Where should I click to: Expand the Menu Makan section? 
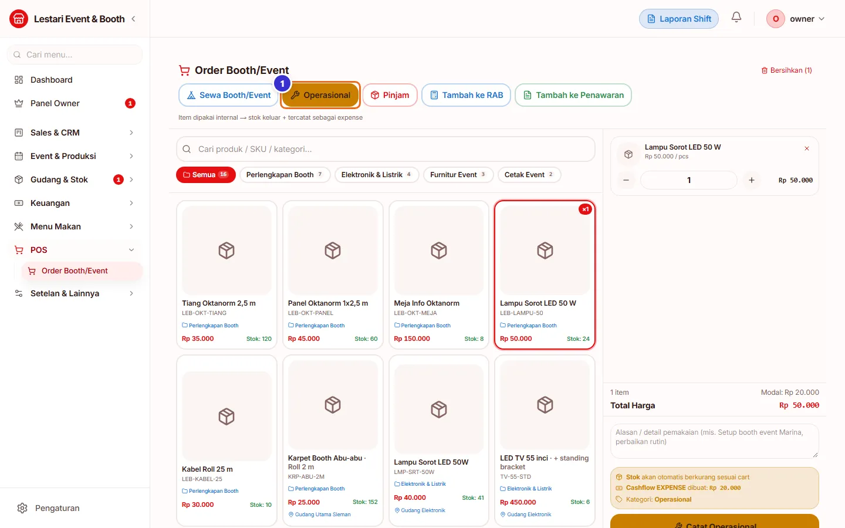click(x=75, y=226)
